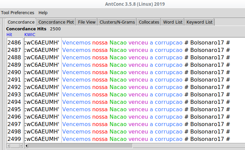
Task: Select hit number 2486
Action: click(x=14, y=42)
